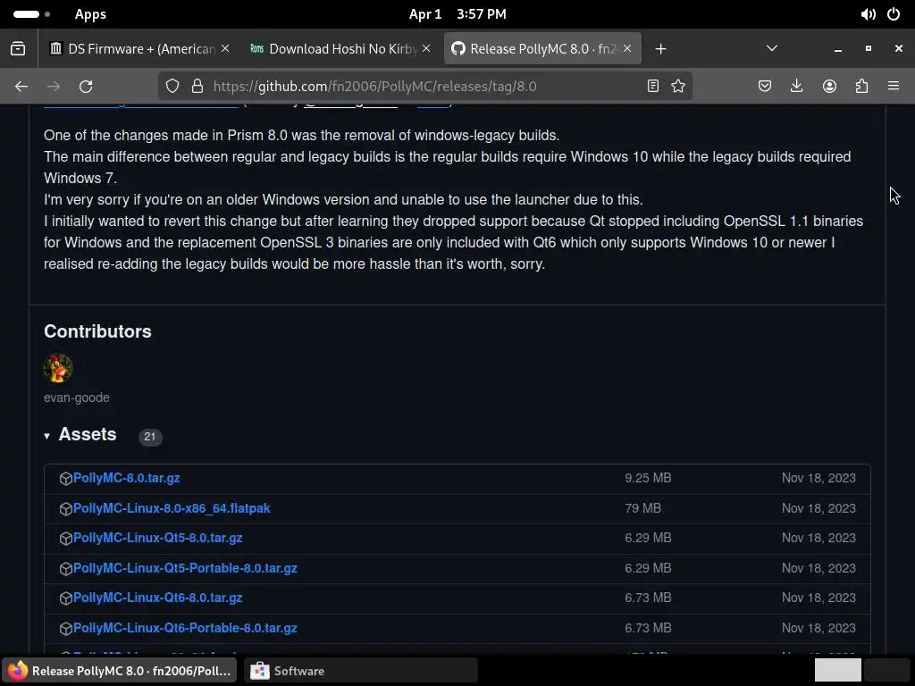
Task: Open clock and calendar Apr 1 3:57 PM
Action: point(457,14)
